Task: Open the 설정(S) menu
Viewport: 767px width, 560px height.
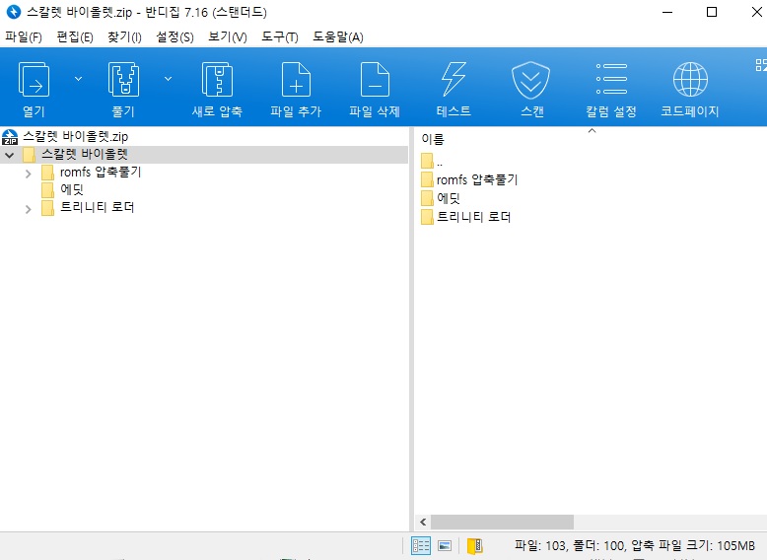Action: (x=174, y=37)
